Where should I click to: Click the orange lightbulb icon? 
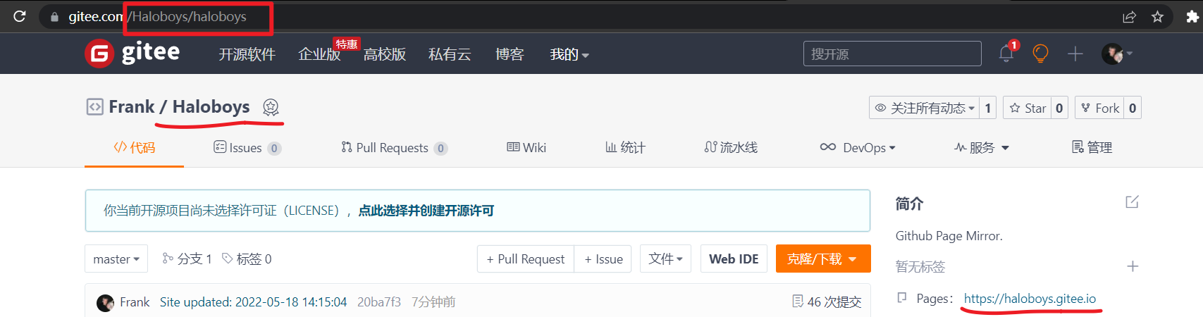coord(1040,54)
